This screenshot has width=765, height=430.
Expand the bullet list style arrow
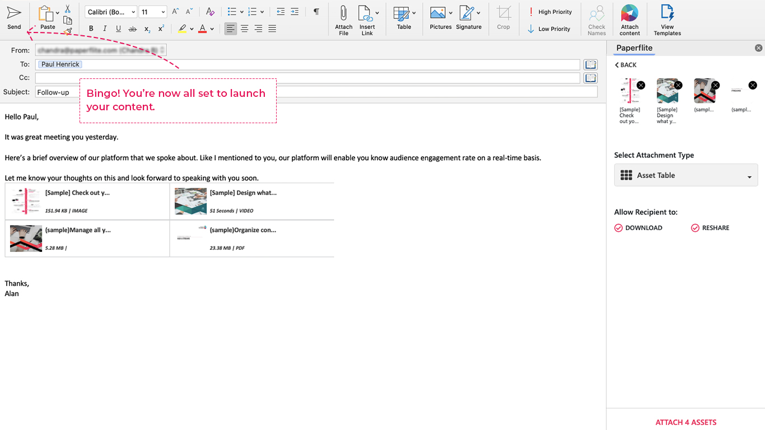click(241, 12)
